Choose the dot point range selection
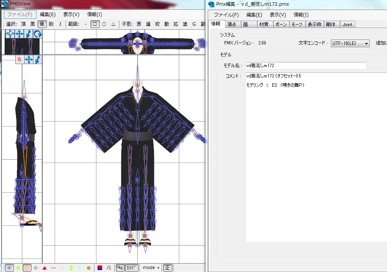The width and height of the screenshot is (387, 272). (86, 24)
